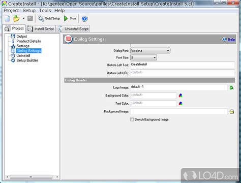Click the Build Setup toolbar button
This screenshot has width=241, height=183.
pyautogui.click(x=49, y=18)
